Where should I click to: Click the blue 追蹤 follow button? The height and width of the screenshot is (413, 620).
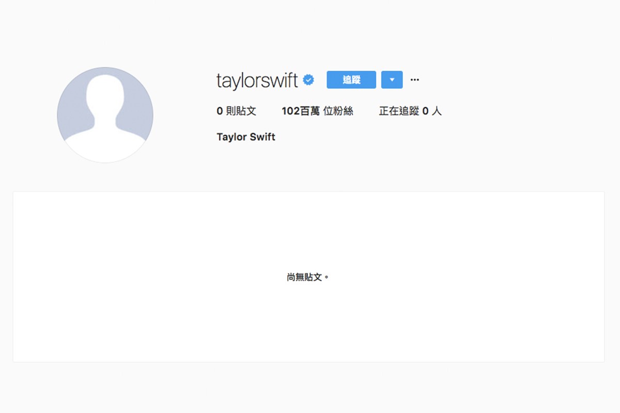pos(351,80)
